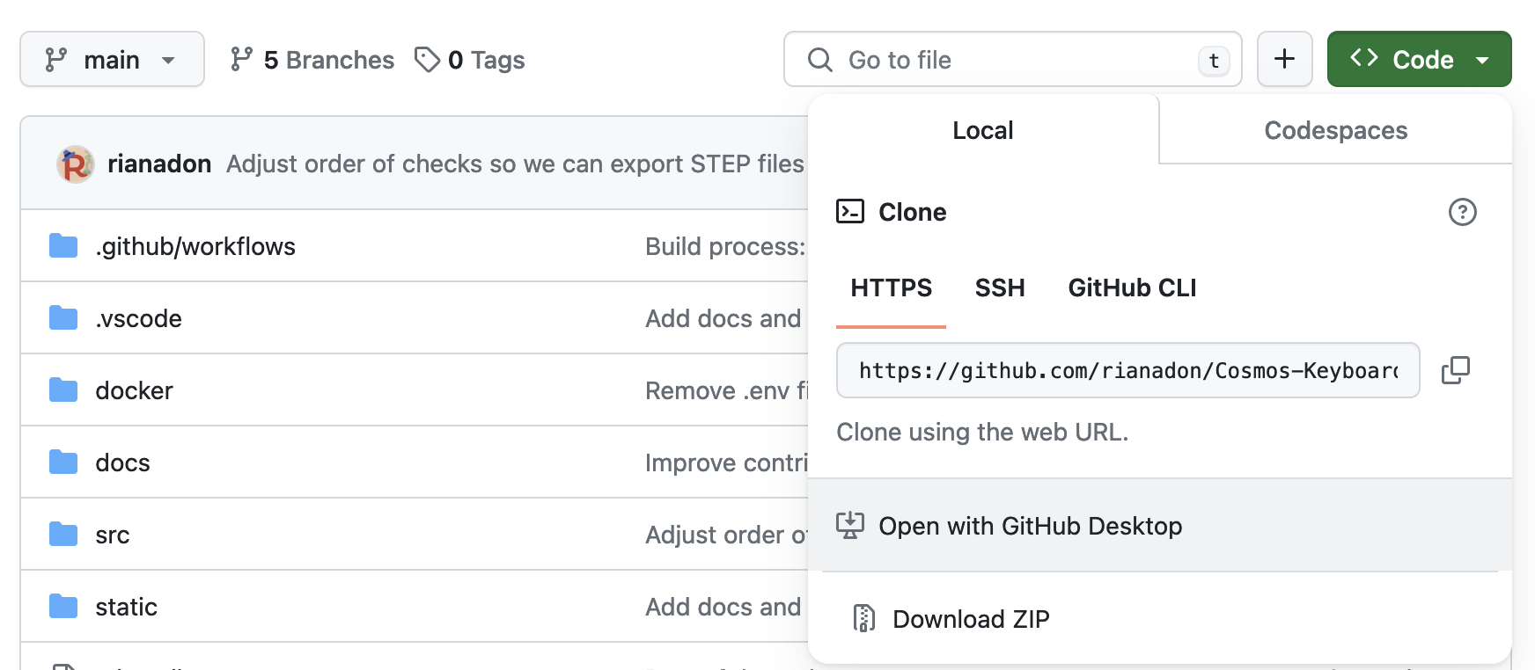Open the latest commit message link
1535x670 pixels.
tap(515, 164)
